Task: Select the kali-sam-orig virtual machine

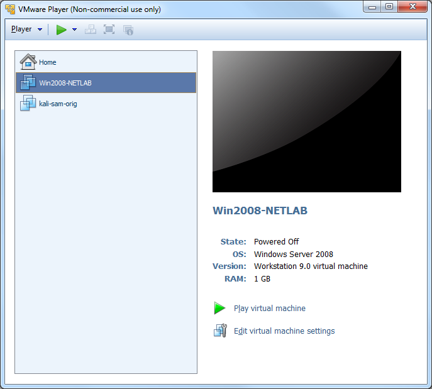Action: point(106,104)
